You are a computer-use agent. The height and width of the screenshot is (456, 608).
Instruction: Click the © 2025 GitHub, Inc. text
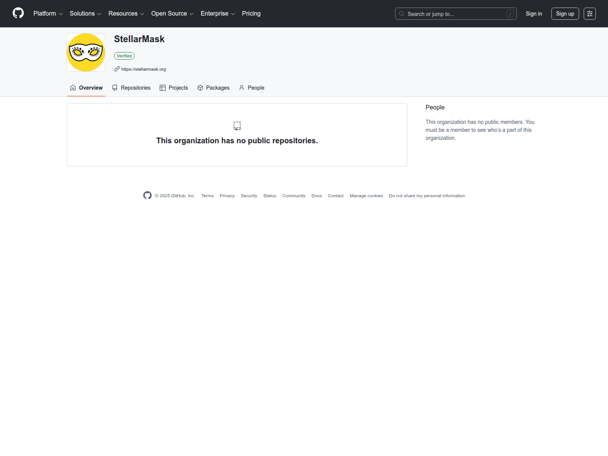pos(175,196)
